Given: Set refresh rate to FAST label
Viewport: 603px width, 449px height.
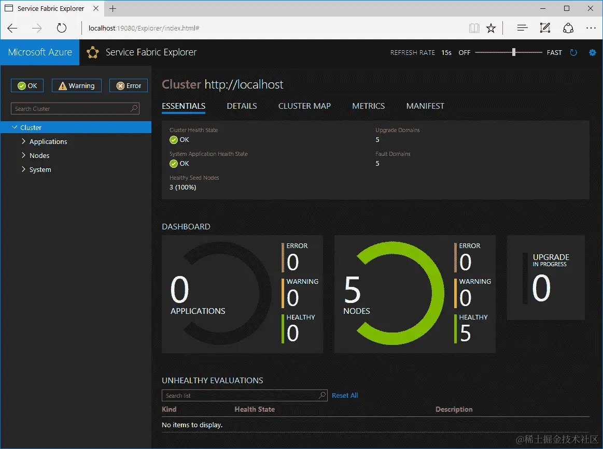Looking at the screenshot, I should (554, 53).
